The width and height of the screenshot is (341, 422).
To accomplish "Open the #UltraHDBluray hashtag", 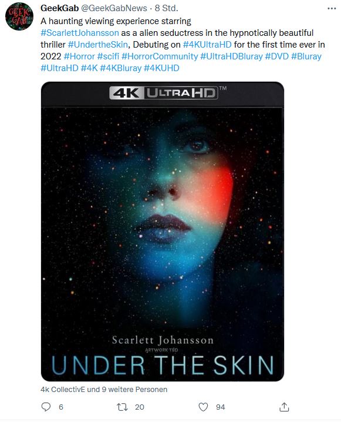I will [x=231, y=56].
